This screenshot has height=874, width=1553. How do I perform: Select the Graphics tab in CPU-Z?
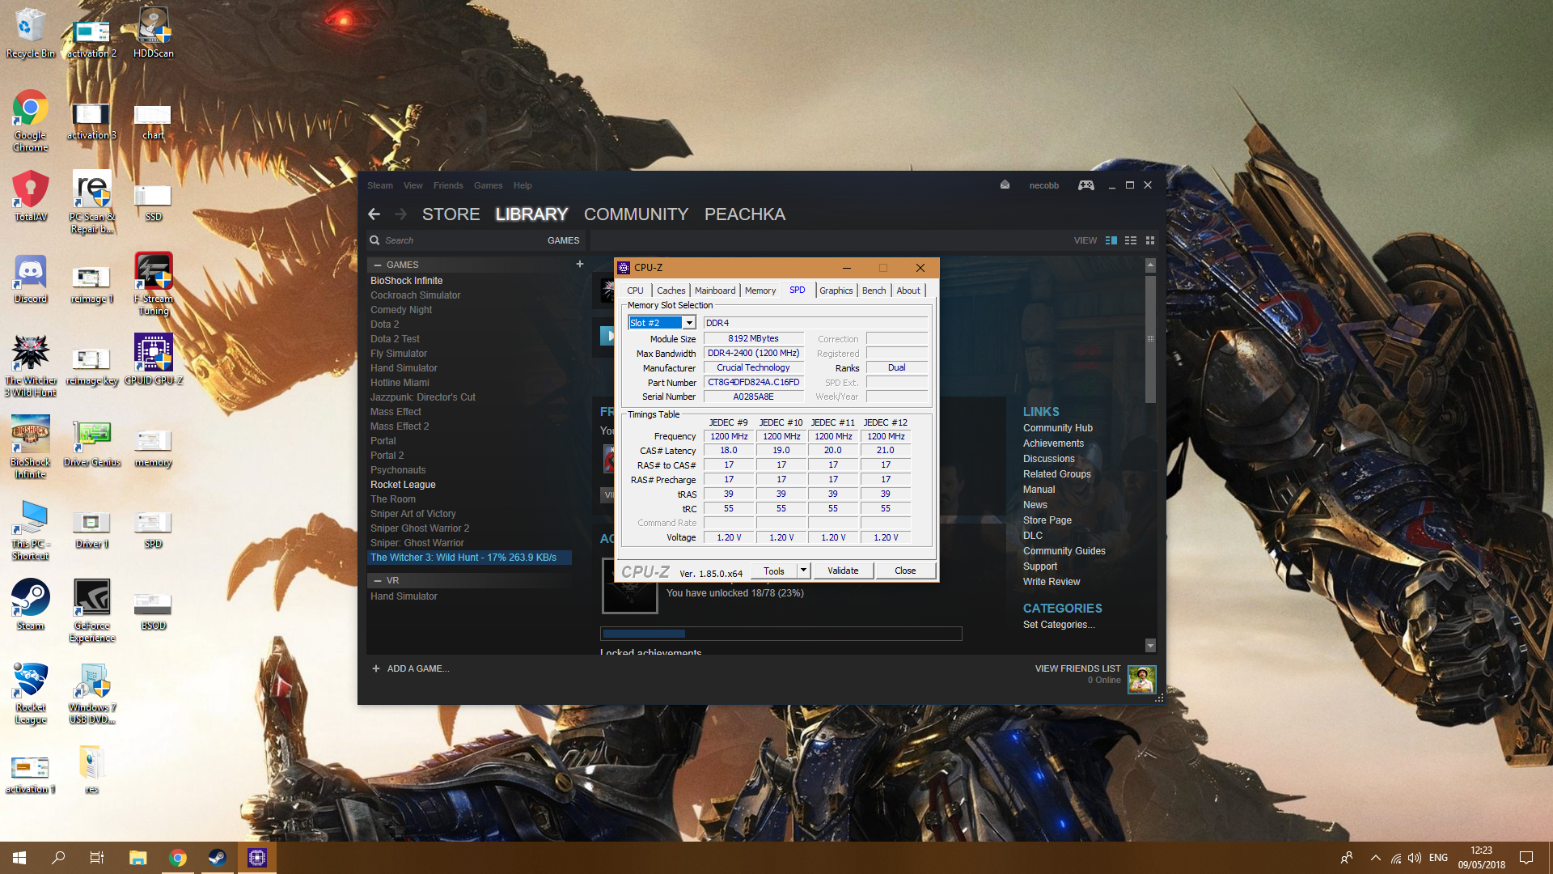click(836, 291)
